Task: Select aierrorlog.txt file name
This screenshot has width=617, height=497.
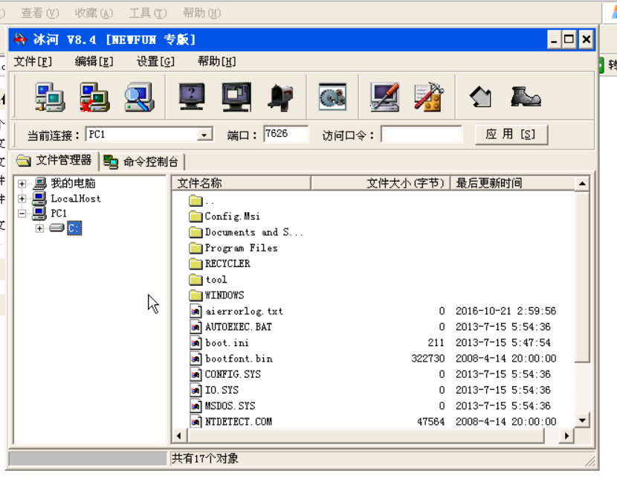Action: pos(244,311)
